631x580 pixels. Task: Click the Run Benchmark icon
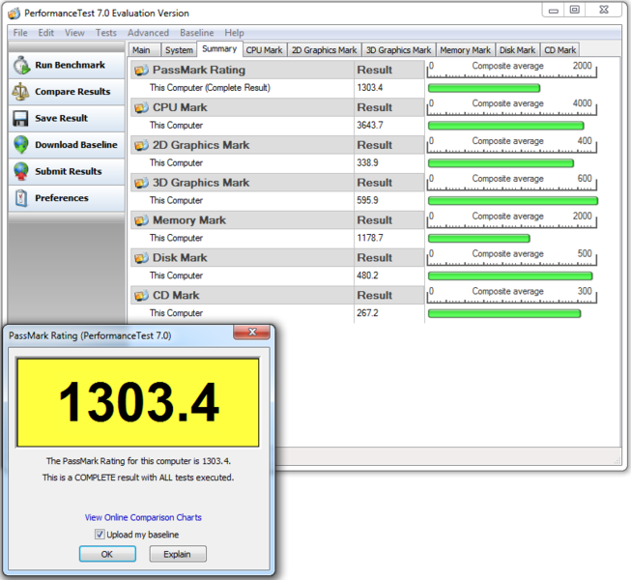[x=20, y=66]
